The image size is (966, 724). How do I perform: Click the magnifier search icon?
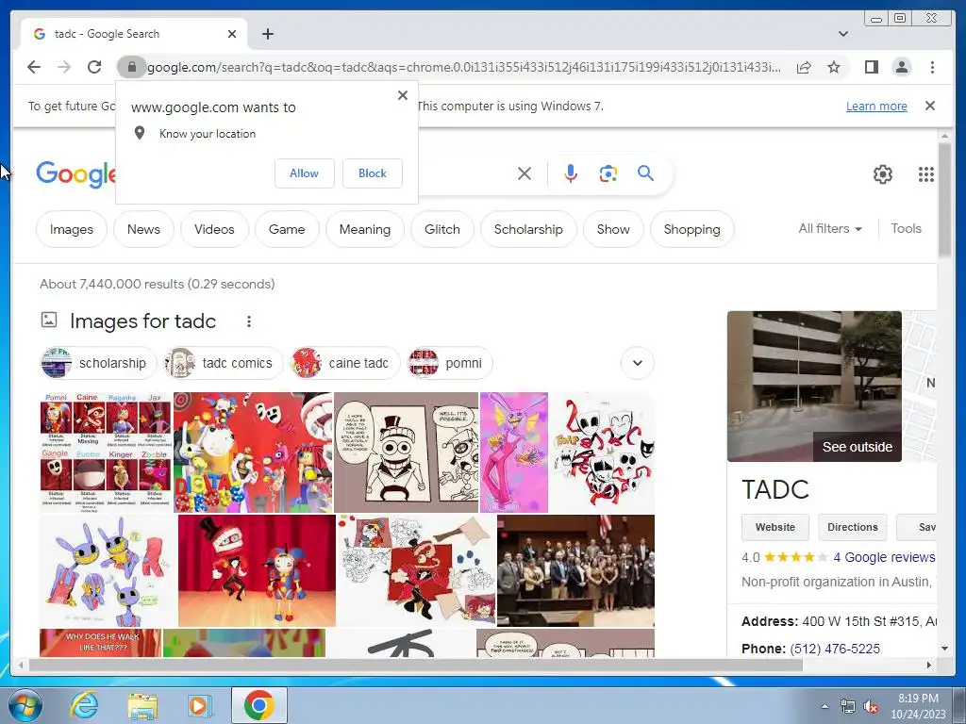point(645,173)
